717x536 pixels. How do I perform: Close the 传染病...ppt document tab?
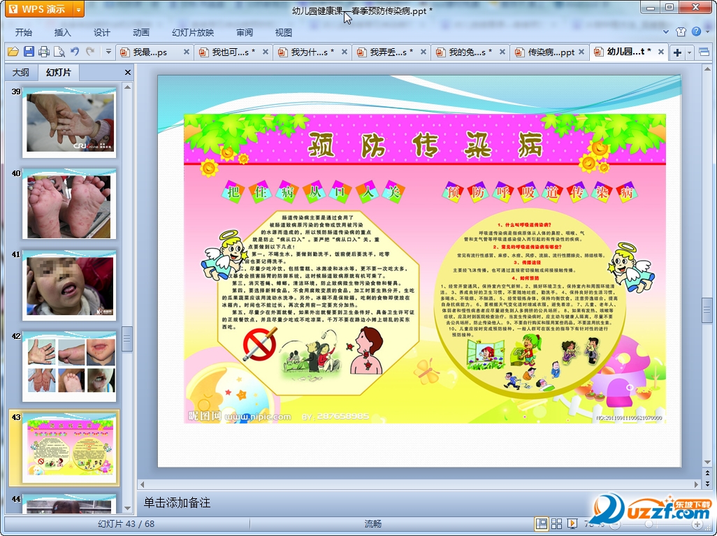pyautogui.click(x=581, y=52)
